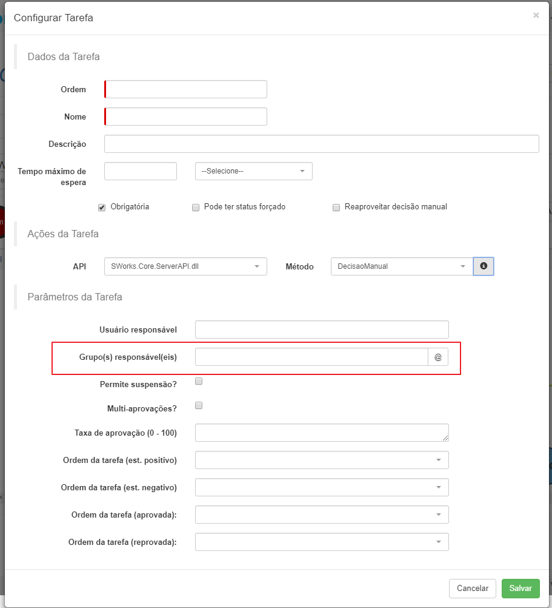Click the Configurar Tarefa dialog title
The image size is (552, 608).
pos(53,18)
